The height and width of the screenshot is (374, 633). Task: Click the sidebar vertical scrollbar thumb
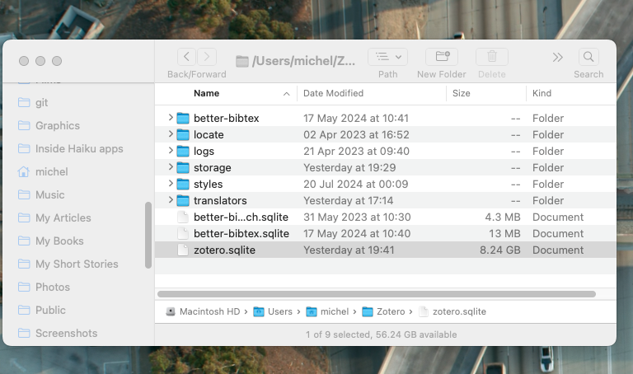(x=148, y=236)
